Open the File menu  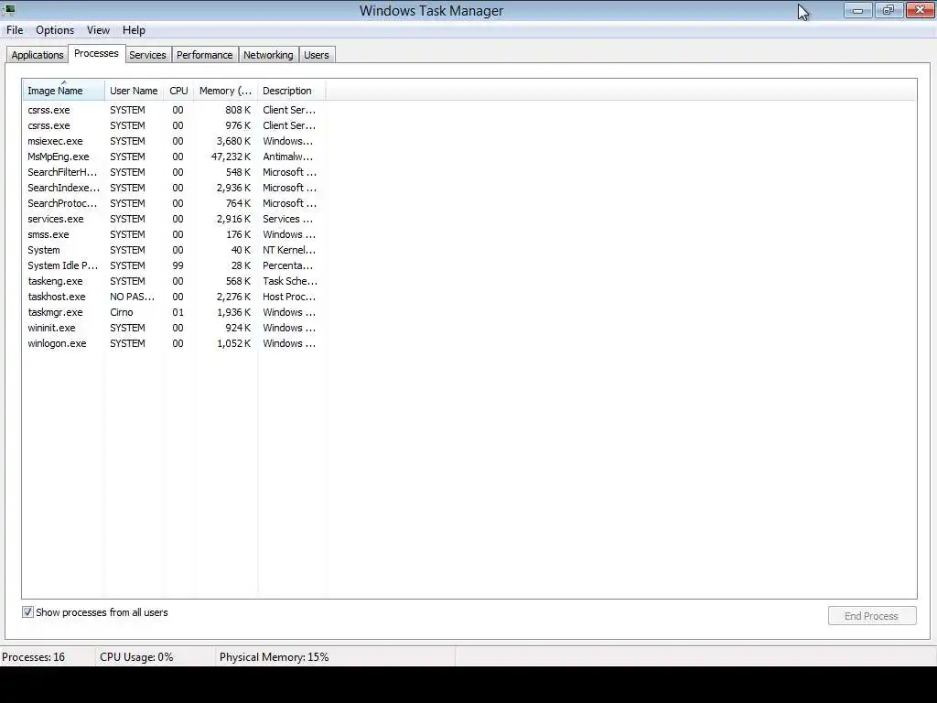[15, 30]
